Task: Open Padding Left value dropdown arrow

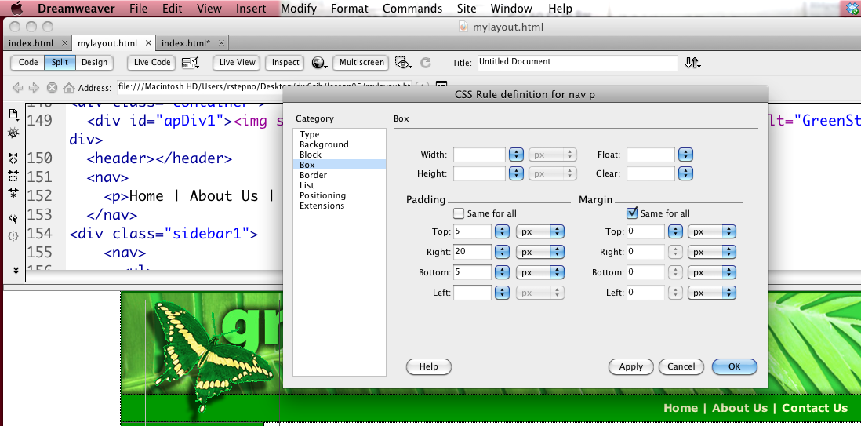Action: (502, 293)
